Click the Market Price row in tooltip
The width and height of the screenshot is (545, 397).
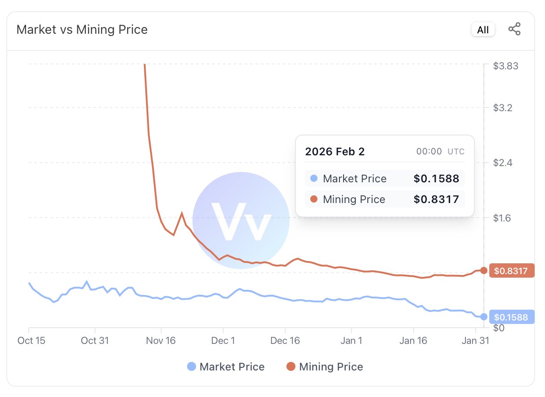384,179
